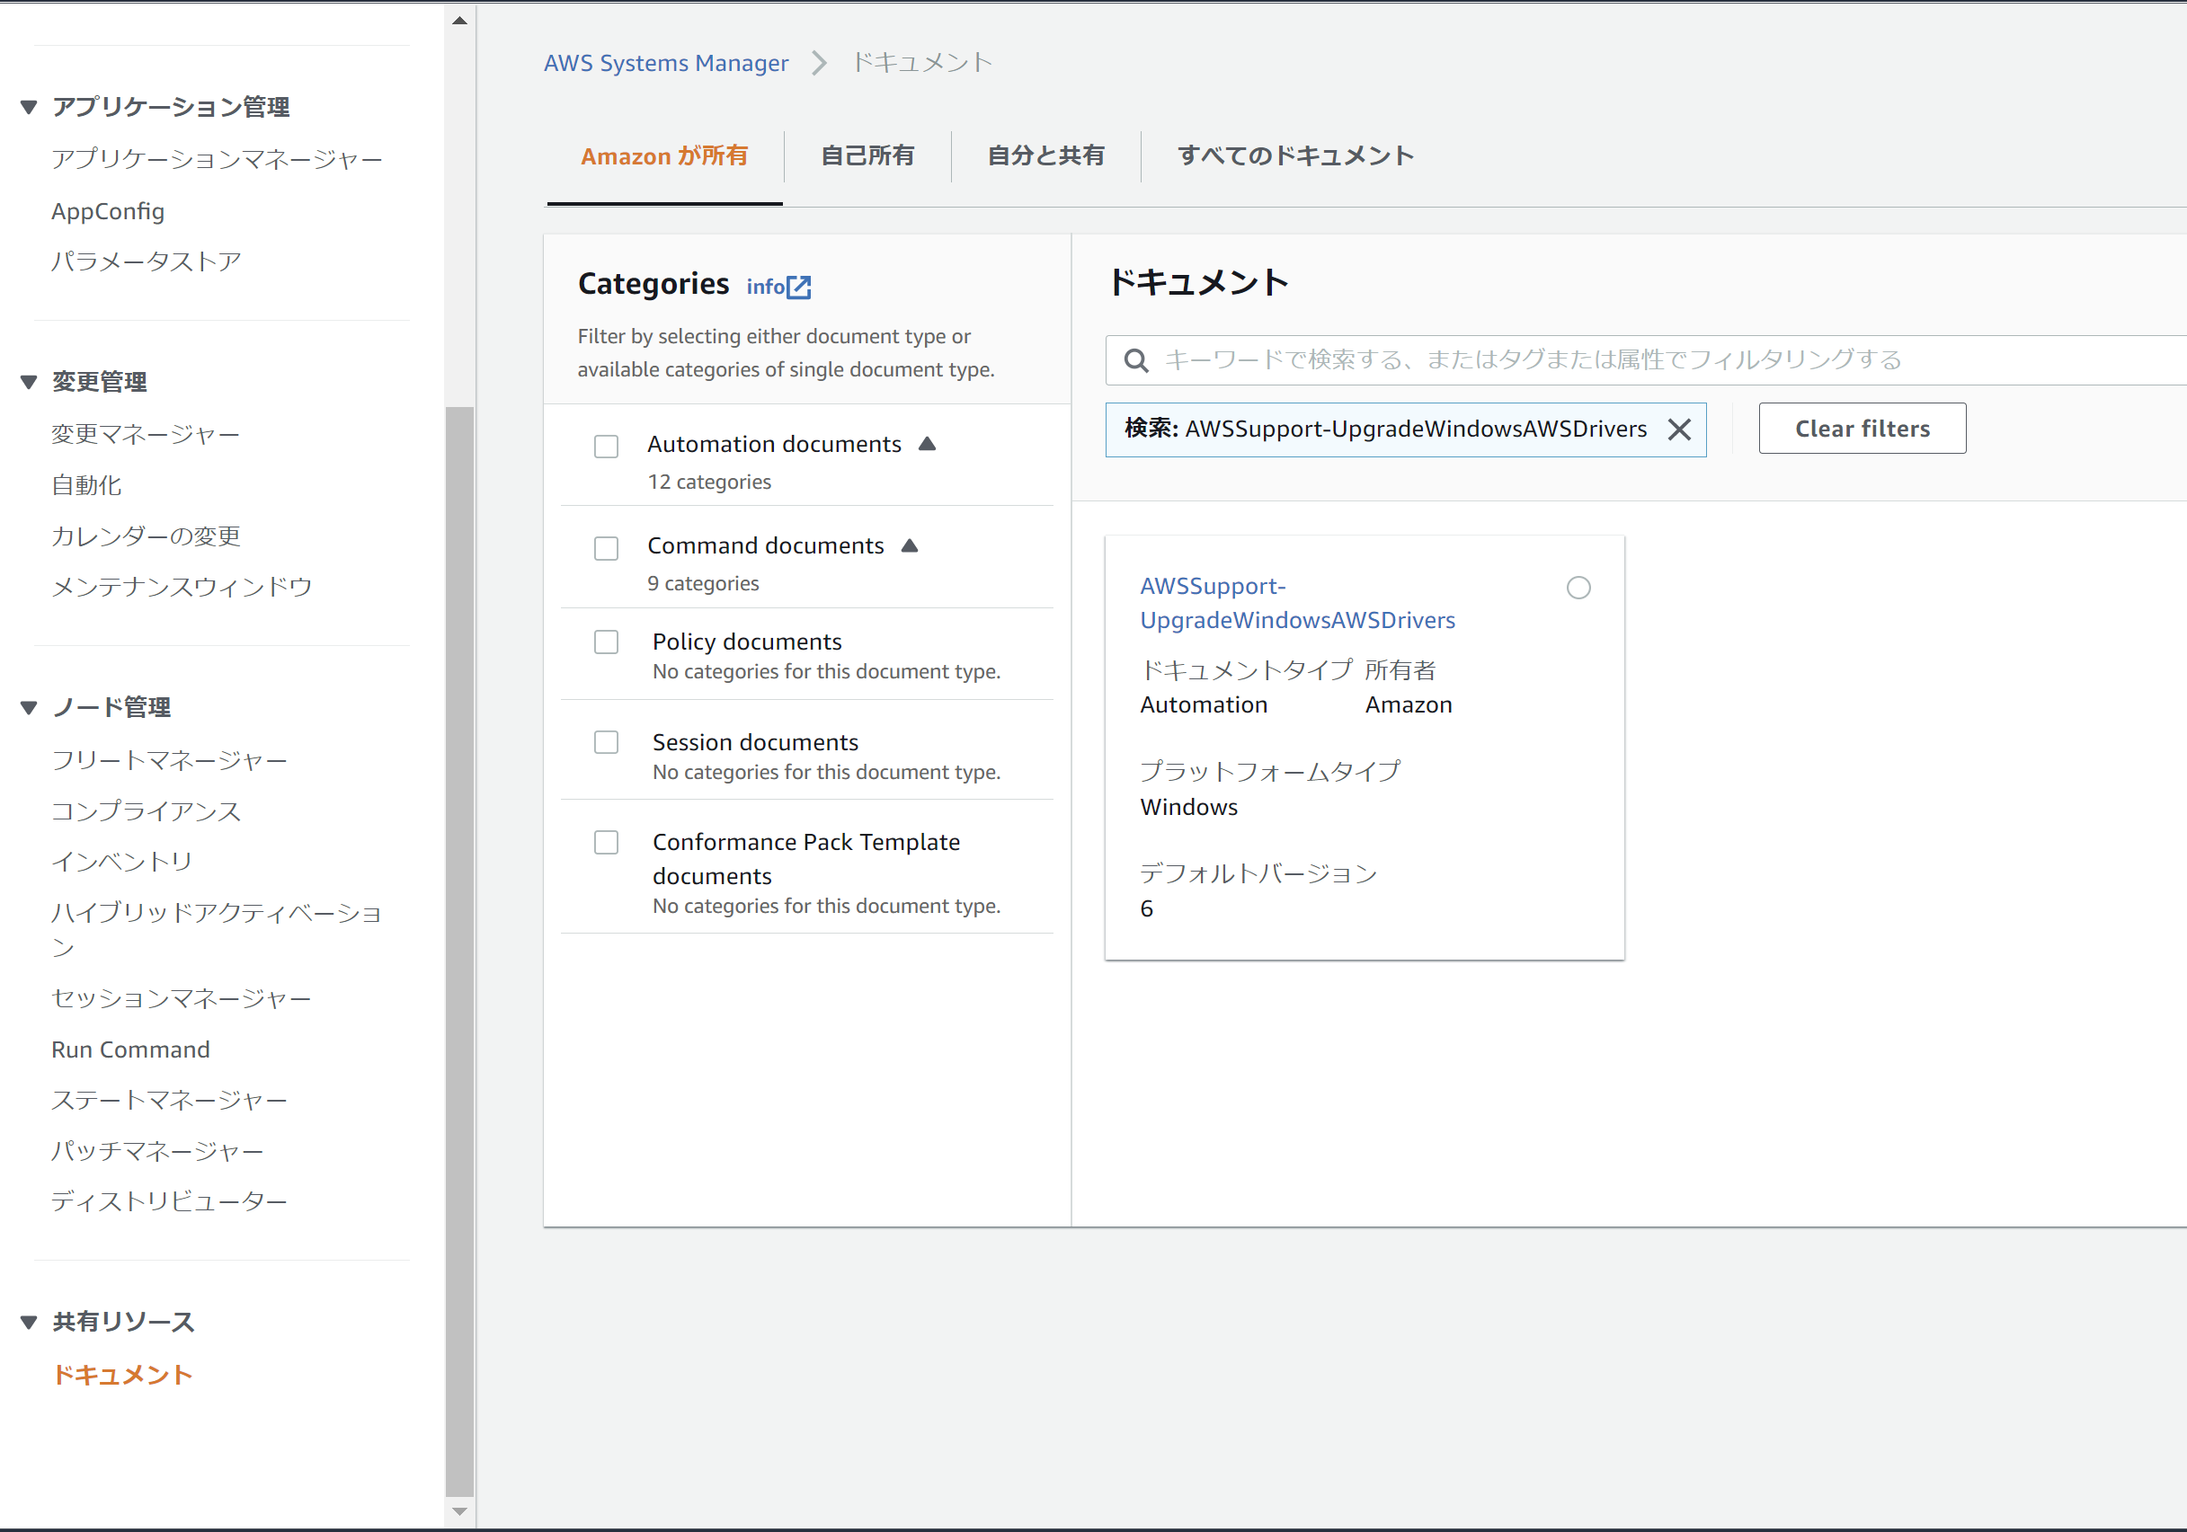The width and height of the screenshot is (2187, 1532).
Task: Check the Policy documents checkbox
Action: (606, 642)
